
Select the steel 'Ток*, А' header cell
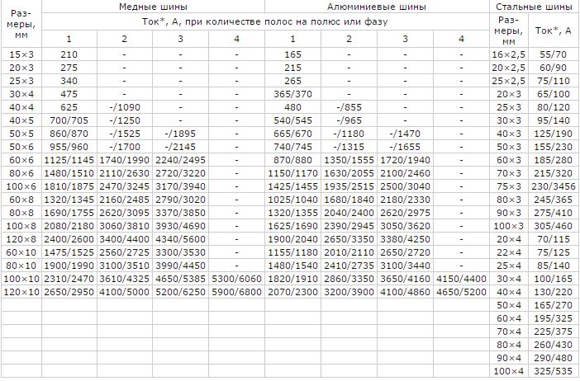[553, 31]
